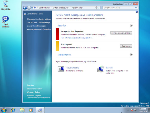The image size is (150, 113).
Task: Open the Windows Start orb
Action: (x=4, y=110)
